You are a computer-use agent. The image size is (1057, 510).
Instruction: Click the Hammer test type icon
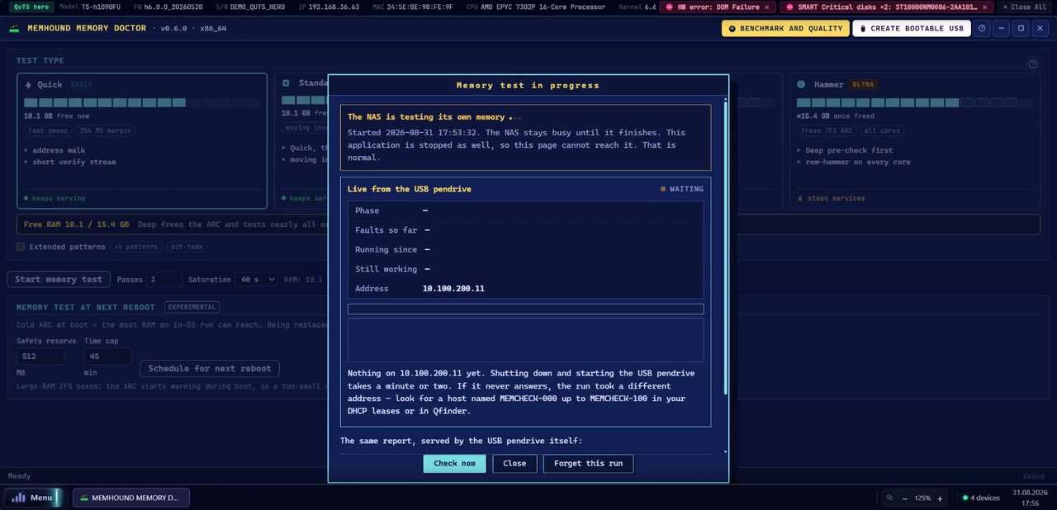[x=801, y=84]
